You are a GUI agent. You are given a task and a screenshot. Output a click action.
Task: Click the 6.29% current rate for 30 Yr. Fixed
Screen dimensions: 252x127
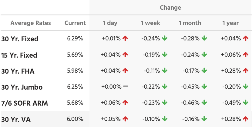pyautogui.click(x=75, y=39)
